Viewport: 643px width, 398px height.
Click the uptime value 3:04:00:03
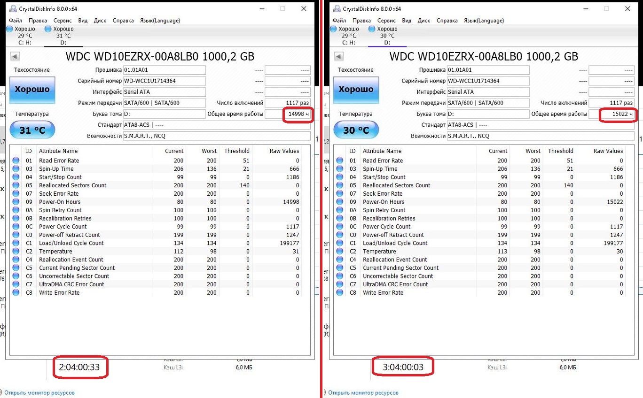click(403, 367)
